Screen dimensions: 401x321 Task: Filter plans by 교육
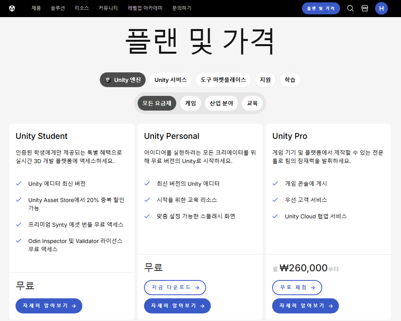pos(252,103)
